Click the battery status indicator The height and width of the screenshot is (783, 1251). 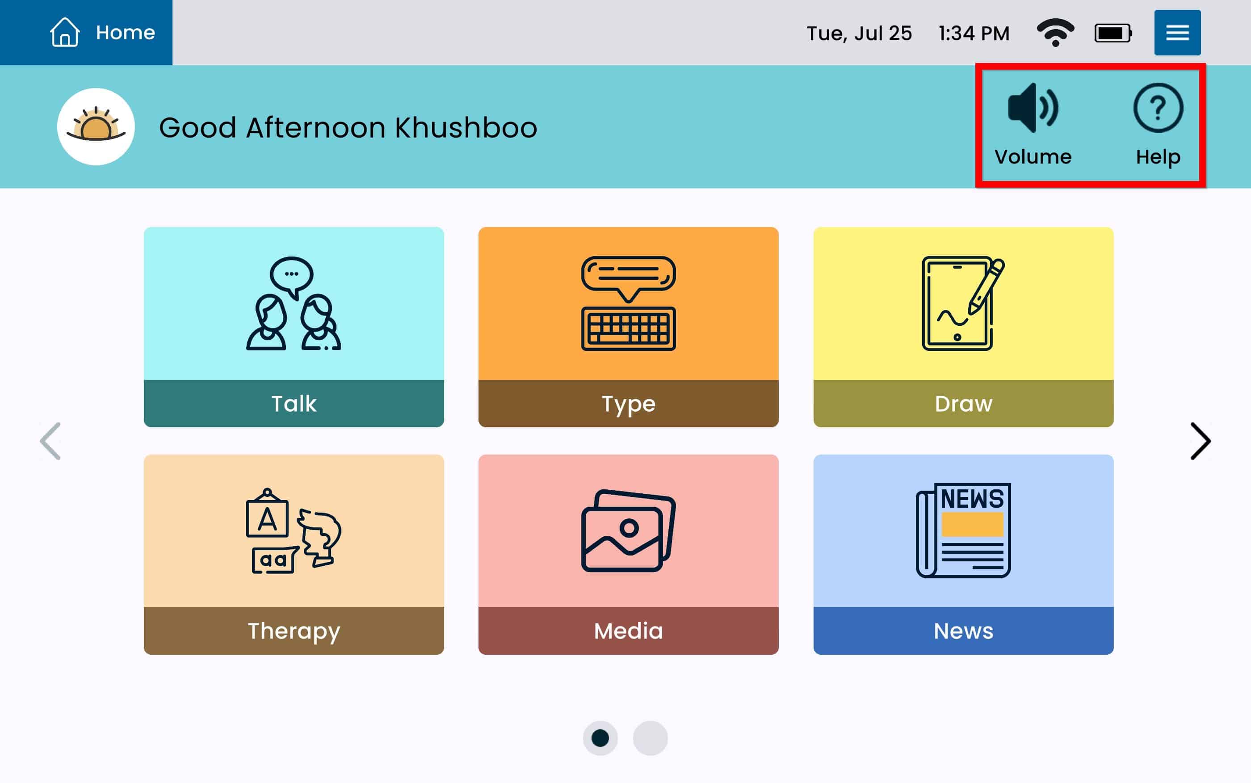point(1112,33)
